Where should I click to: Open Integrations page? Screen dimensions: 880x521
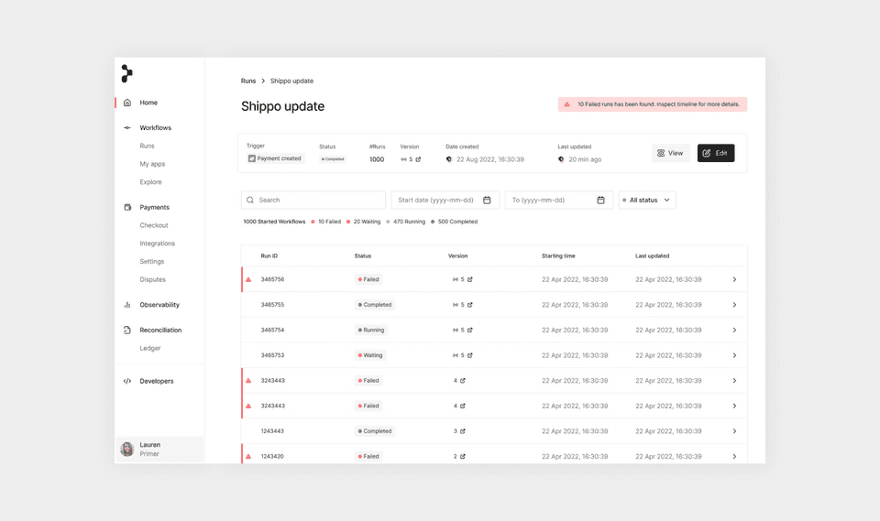[x=157, y=244]
